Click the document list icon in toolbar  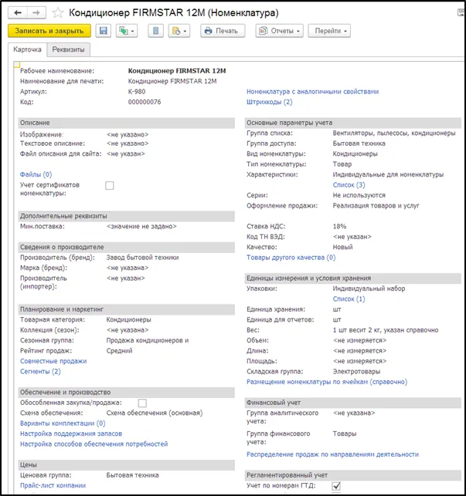coord(156,31)
